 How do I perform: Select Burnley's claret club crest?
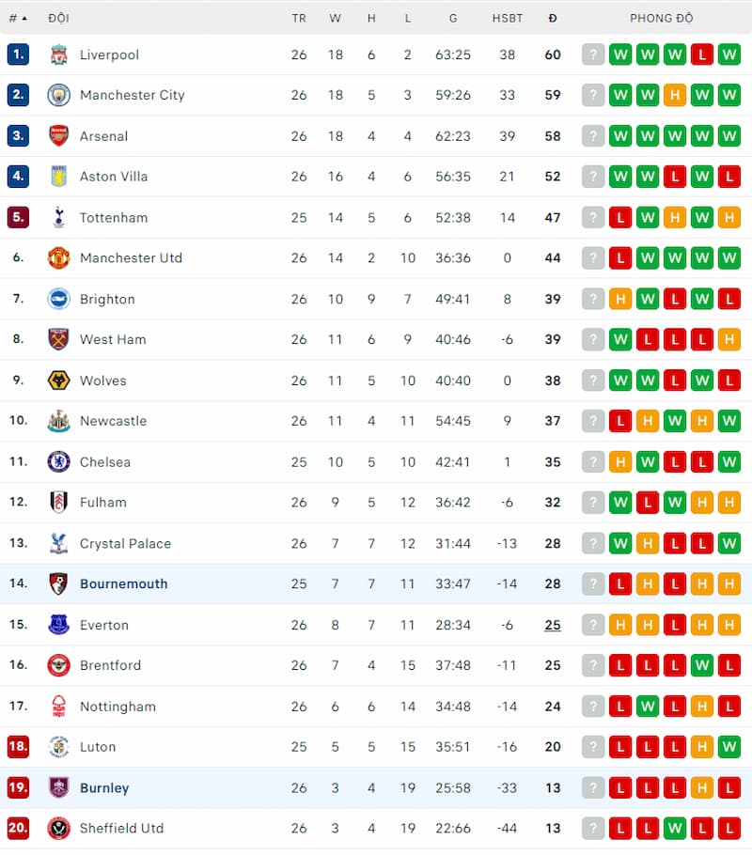(x=58, y=787)
